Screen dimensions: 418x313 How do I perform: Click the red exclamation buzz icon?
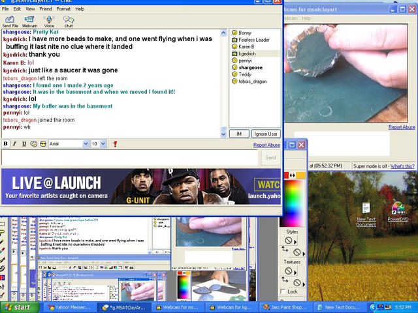[115, 144]
